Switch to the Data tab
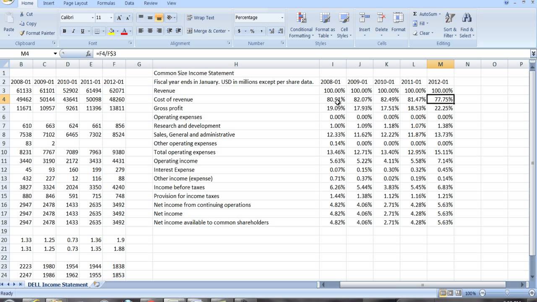The height and width of the screenshot is (302, 537). point(129,3)
